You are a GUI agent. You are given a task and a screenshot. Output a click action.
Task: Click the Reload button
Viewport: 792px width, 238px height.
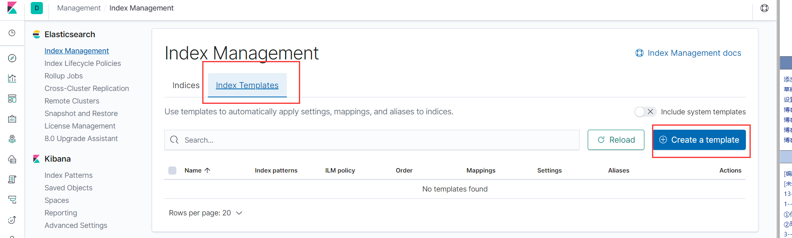[616, 140]
